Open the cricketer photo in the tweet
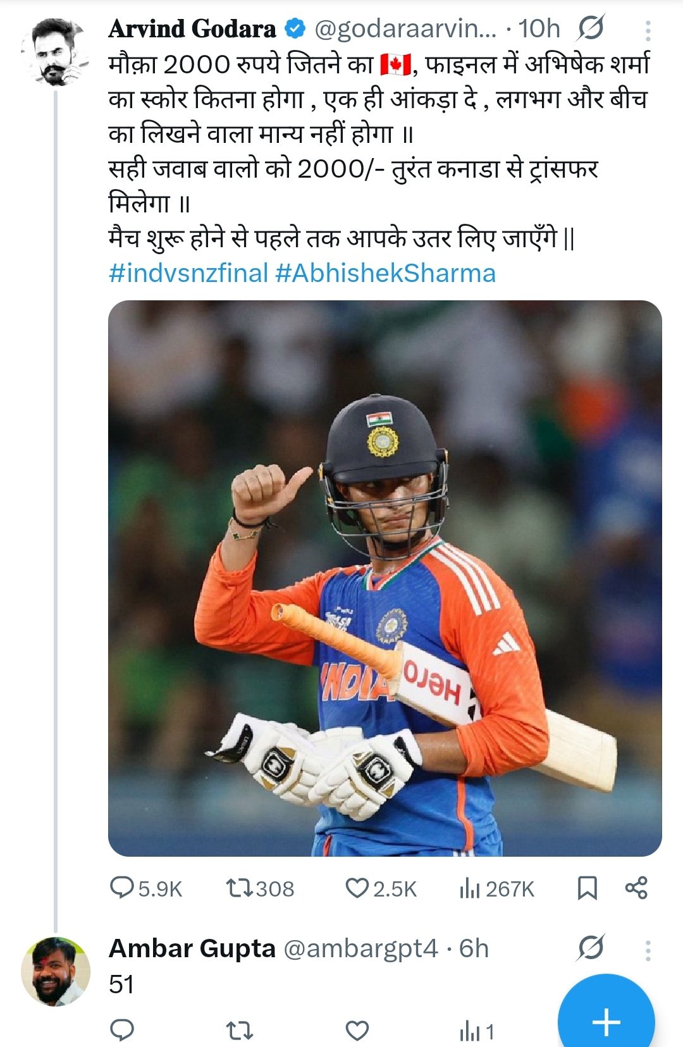 (385, 578)
